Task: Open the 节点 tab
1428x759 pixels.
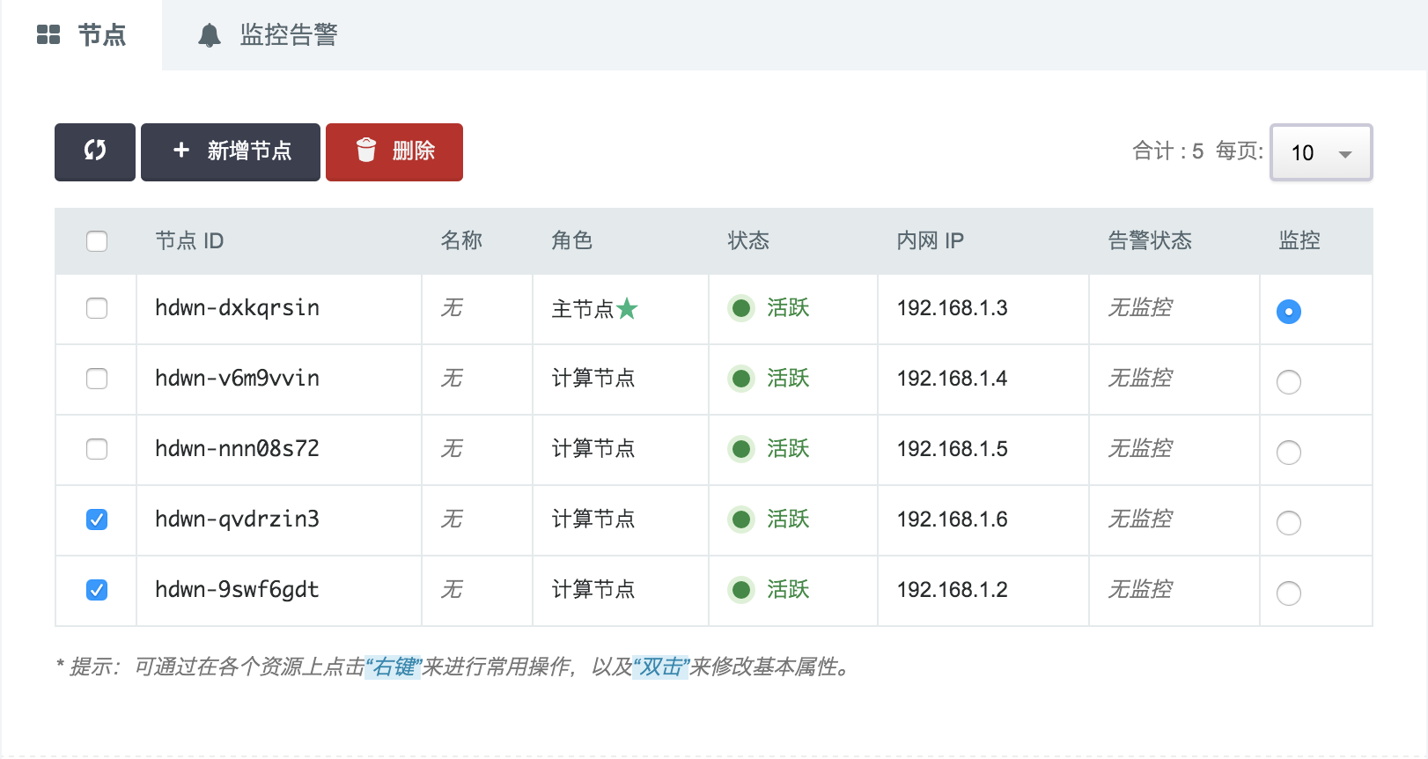Action: tap(81, 35)
